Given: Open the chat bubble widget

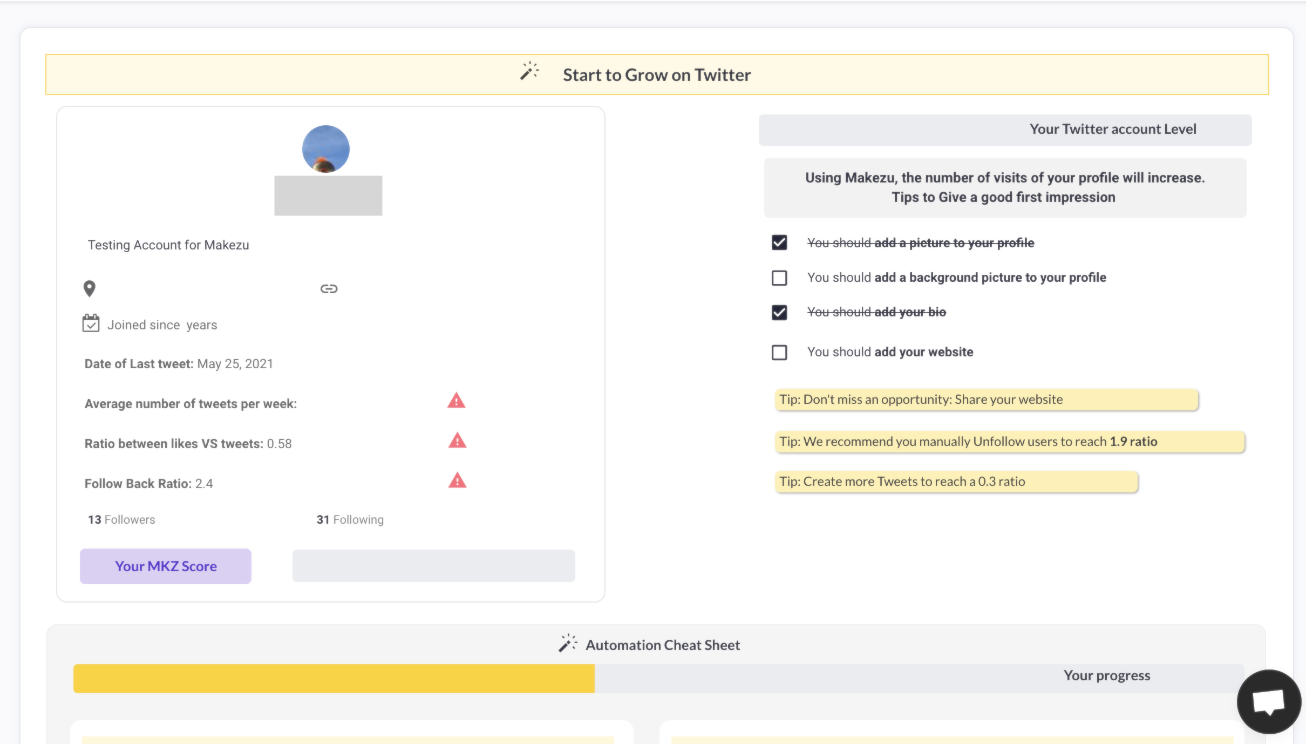Looking at the screenshot, I should click(1268, 701).
